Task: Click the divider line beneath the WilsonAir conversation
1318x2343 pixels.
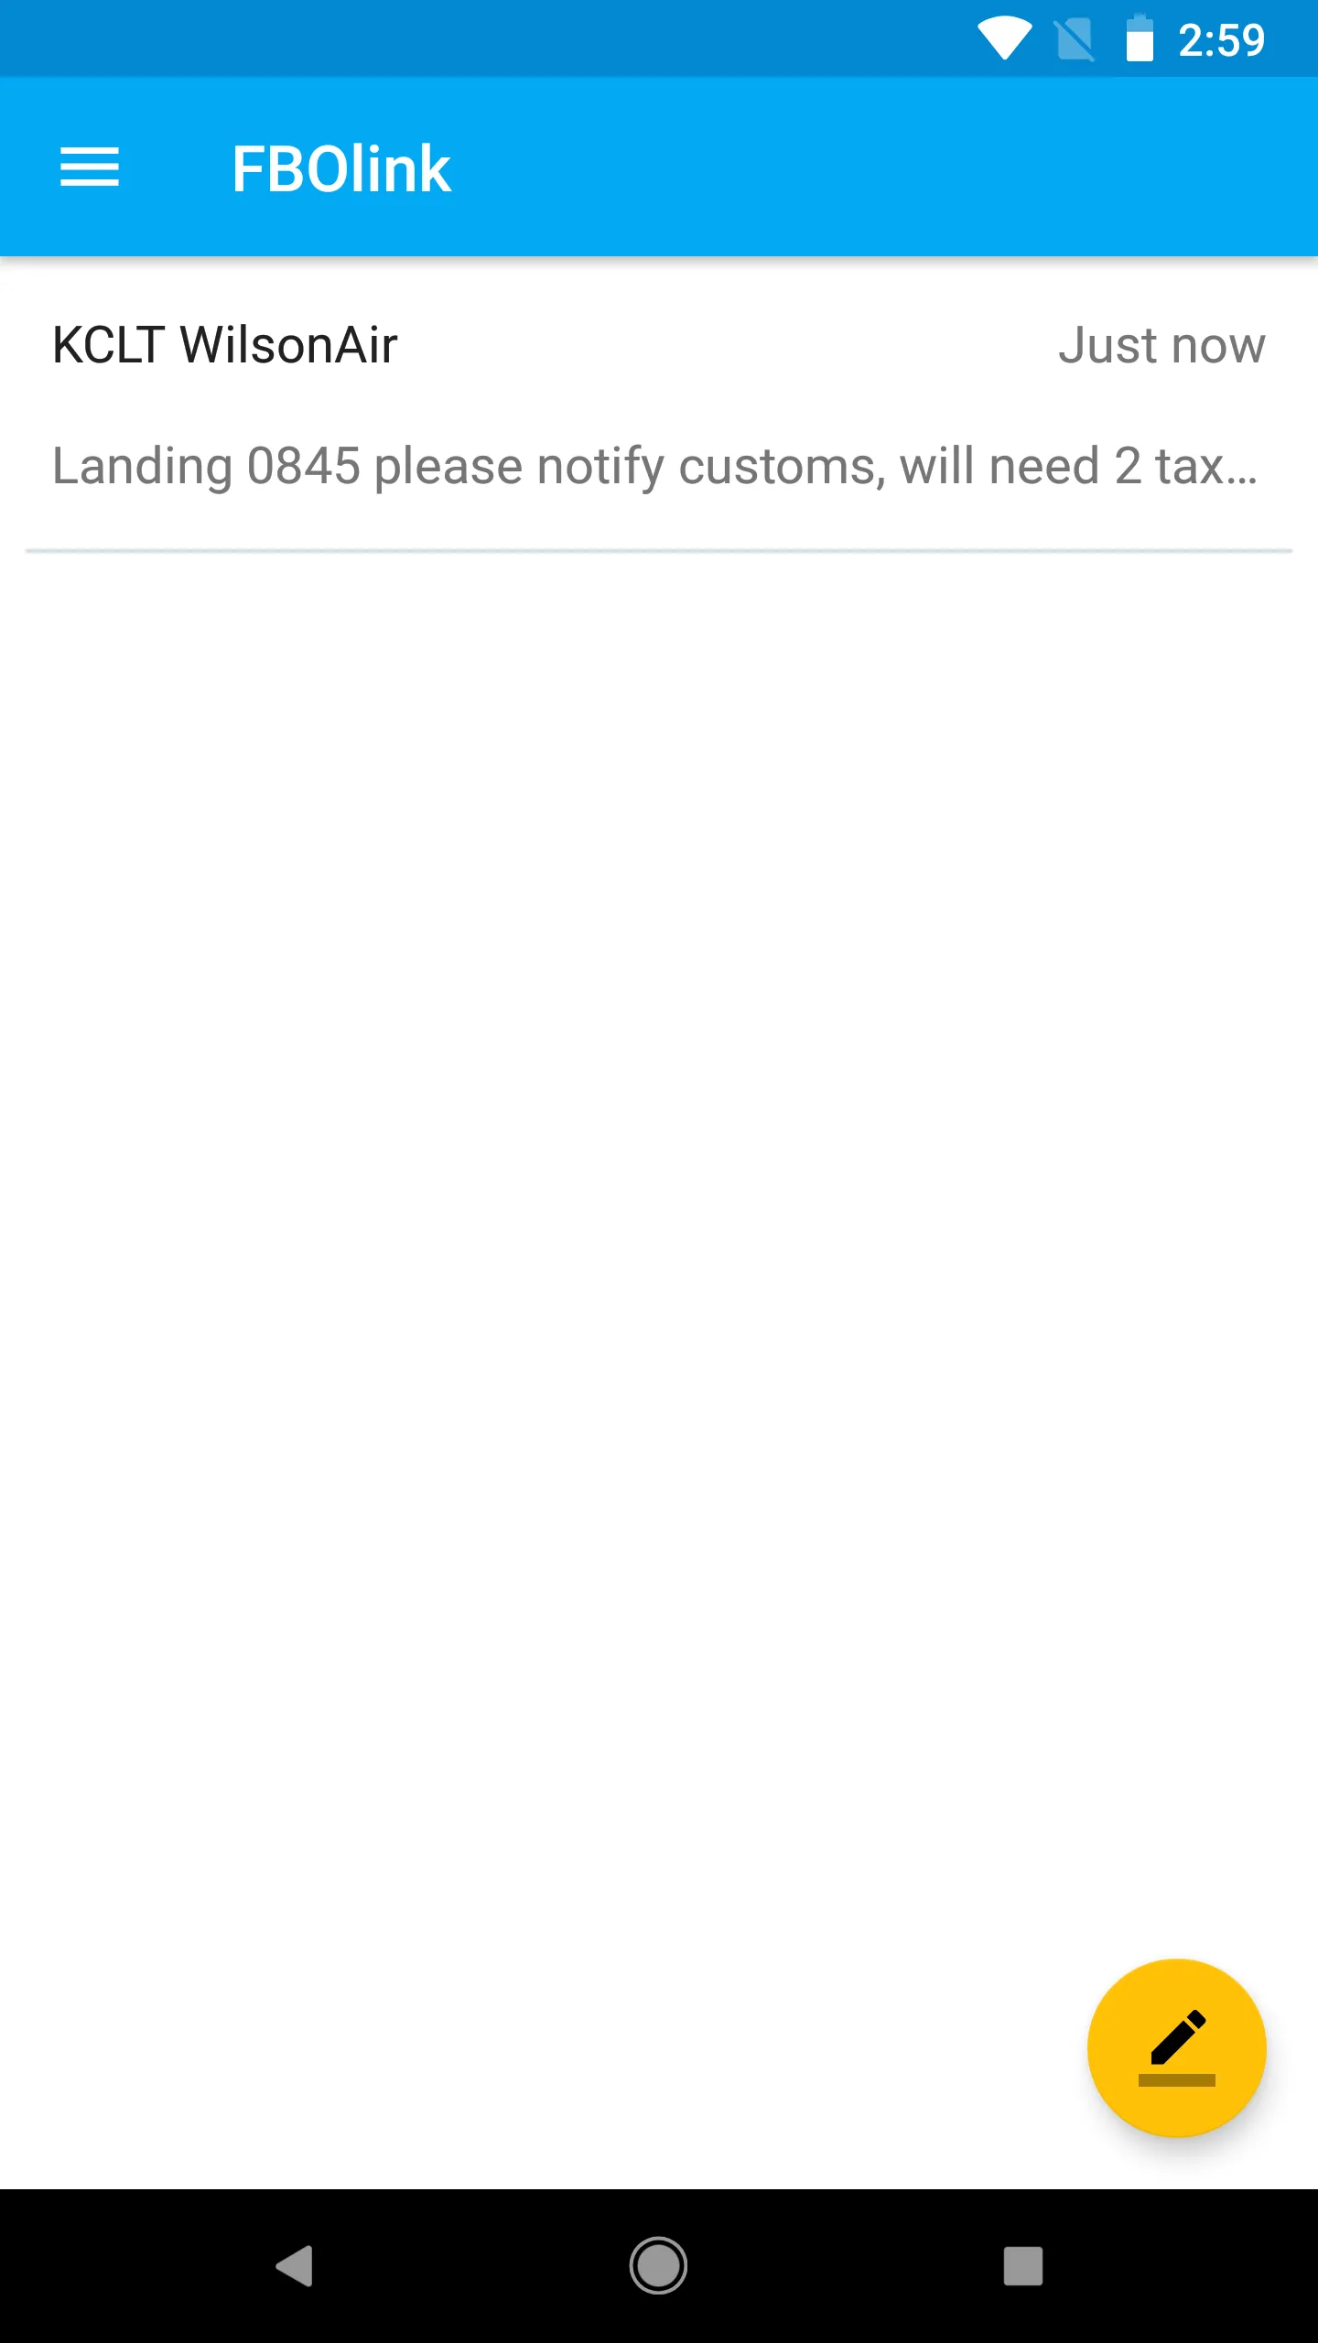Action: [659, 551]
